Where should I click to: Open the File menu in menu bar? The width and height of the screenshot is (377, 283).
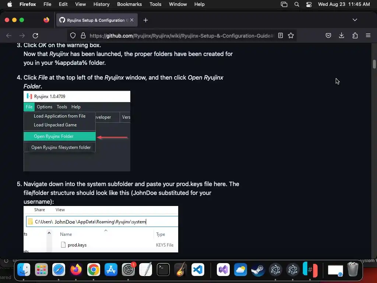[47, 4]
